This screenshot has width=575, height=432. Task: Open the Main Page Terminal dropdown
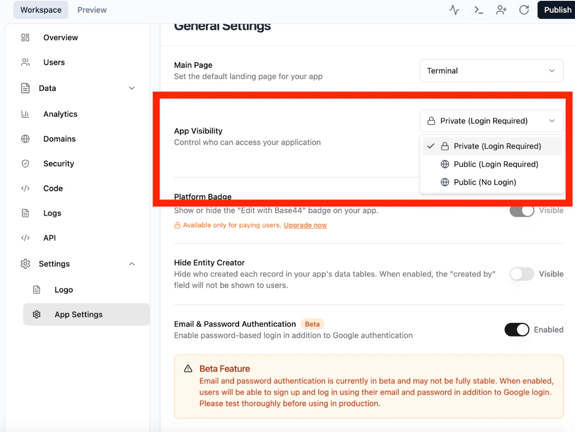click(x=491, y=71)
